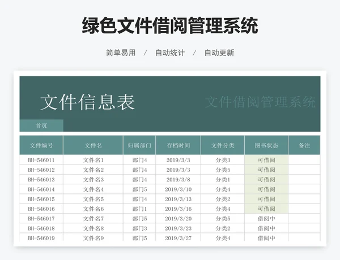
Task: Click the 2019/3/13 date cell
Action: [178, 199]
